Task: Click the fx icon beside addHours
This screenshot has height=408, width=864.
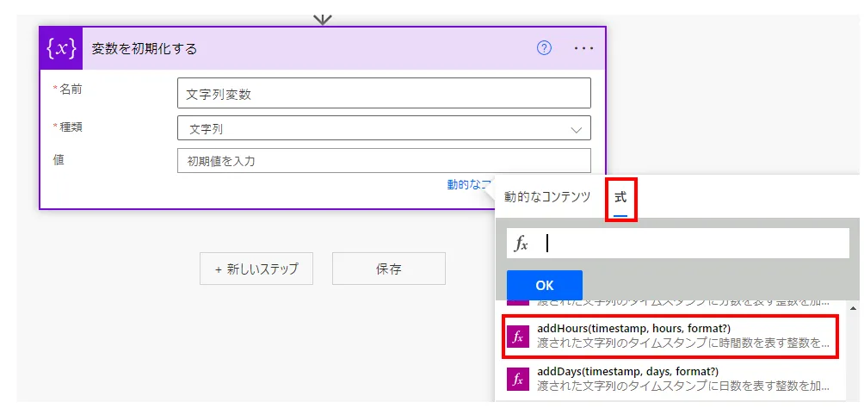Action: pos(518,337)
